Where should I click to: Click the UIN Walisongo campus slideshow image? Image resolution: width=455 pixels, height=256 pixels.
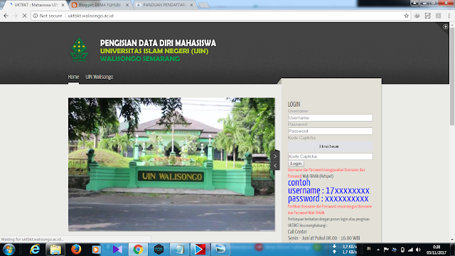pyautogui.click(x=171, y=164)
